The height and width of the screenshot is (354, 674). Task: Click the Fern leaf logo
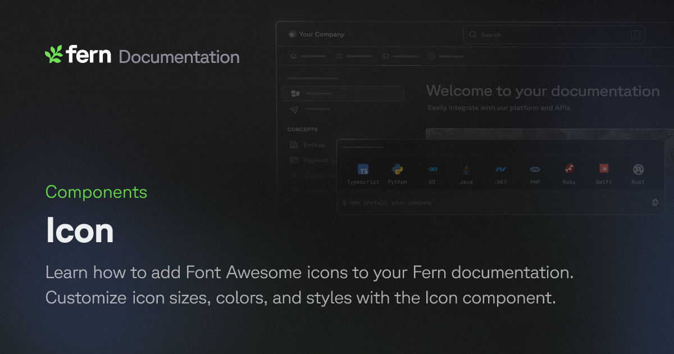click(x=54, y=54)
